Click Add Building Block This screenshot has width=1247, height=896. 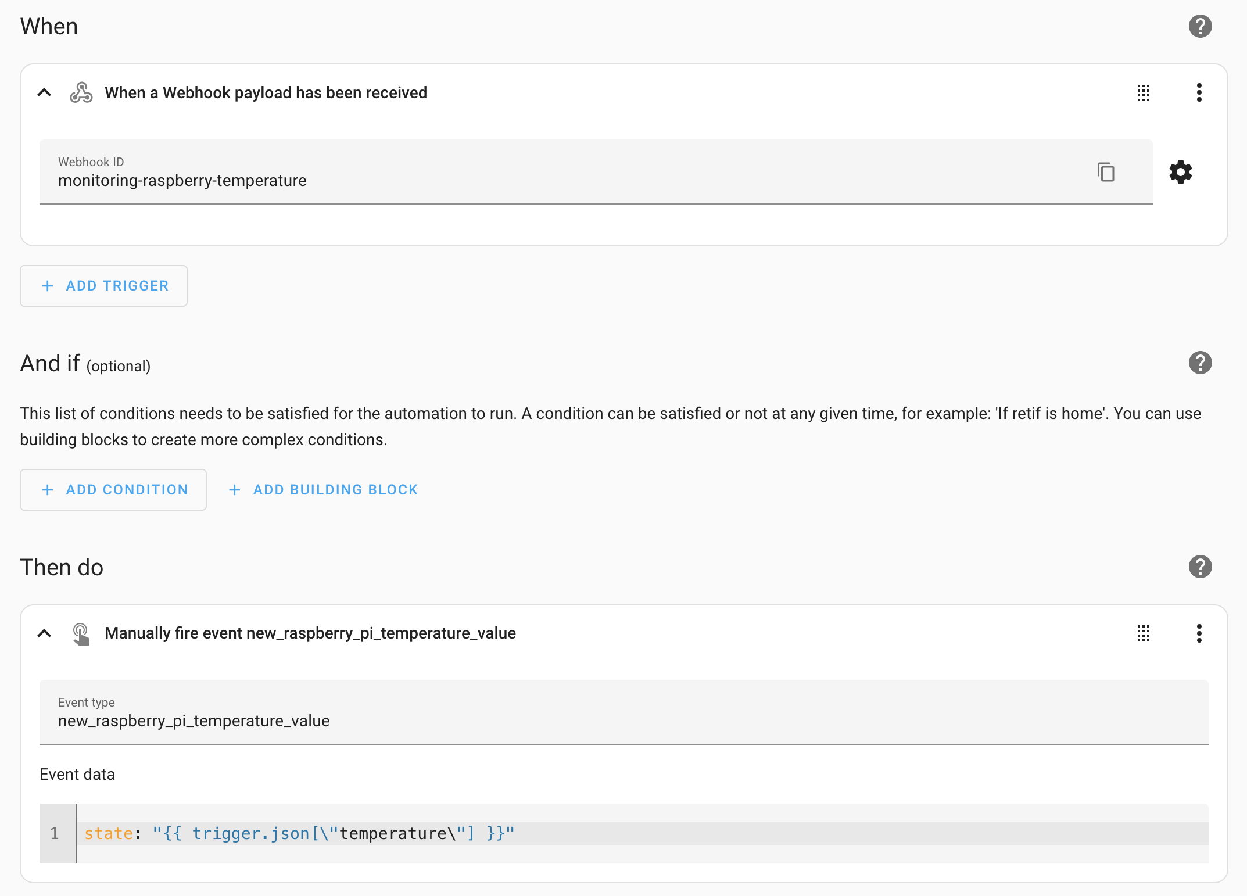click(323, 490)
